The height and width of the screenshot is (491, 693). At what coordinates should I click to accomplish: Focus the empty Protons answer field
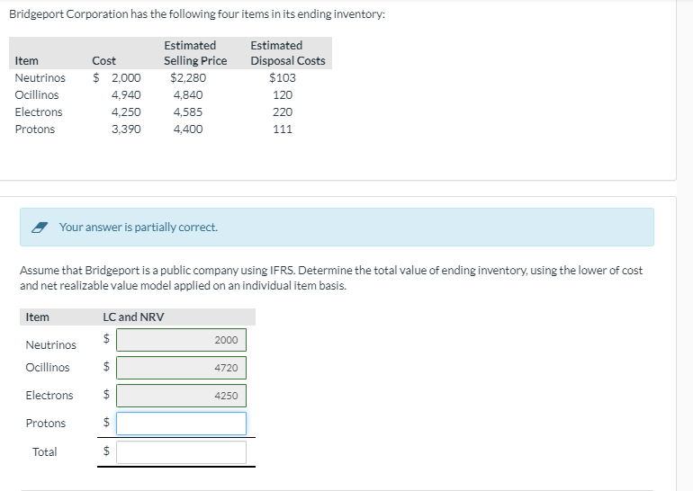[181, 424]
